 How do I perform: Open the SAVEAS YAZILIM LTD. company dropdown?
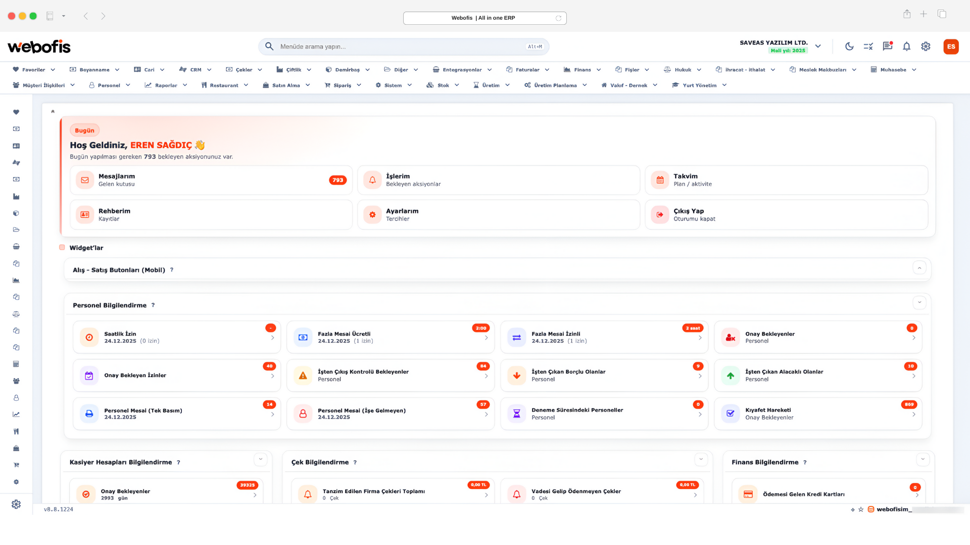tap(818, 46)
